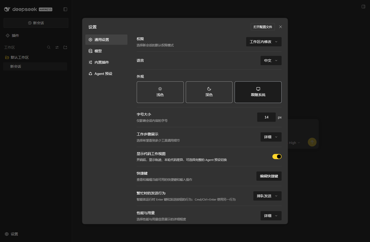Image resolution: width=370 pixels, height=242 pixels.
Task: Choose the 跟随系统 appearance option
Action: (x=258, y=92)
